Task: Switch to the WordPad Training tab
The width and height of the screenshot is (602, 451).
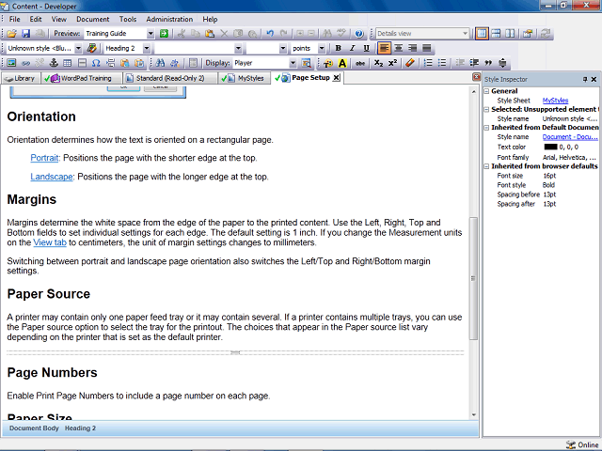Action: 81,78
